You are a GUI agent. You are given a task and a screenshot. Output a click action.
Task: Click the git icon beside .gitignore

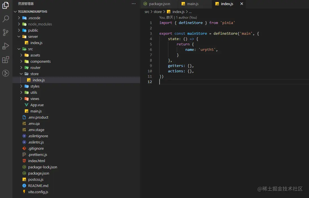[24, 148]
